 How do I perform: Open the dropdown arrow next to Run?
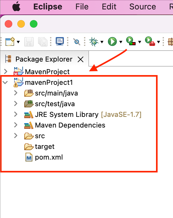(121, 42)
